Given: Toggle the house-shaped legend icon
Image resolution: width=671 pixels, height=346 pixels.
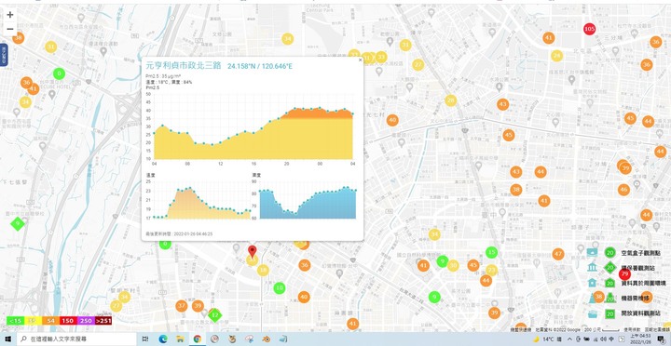Looking at the screenshot, I should coord(593,283).
